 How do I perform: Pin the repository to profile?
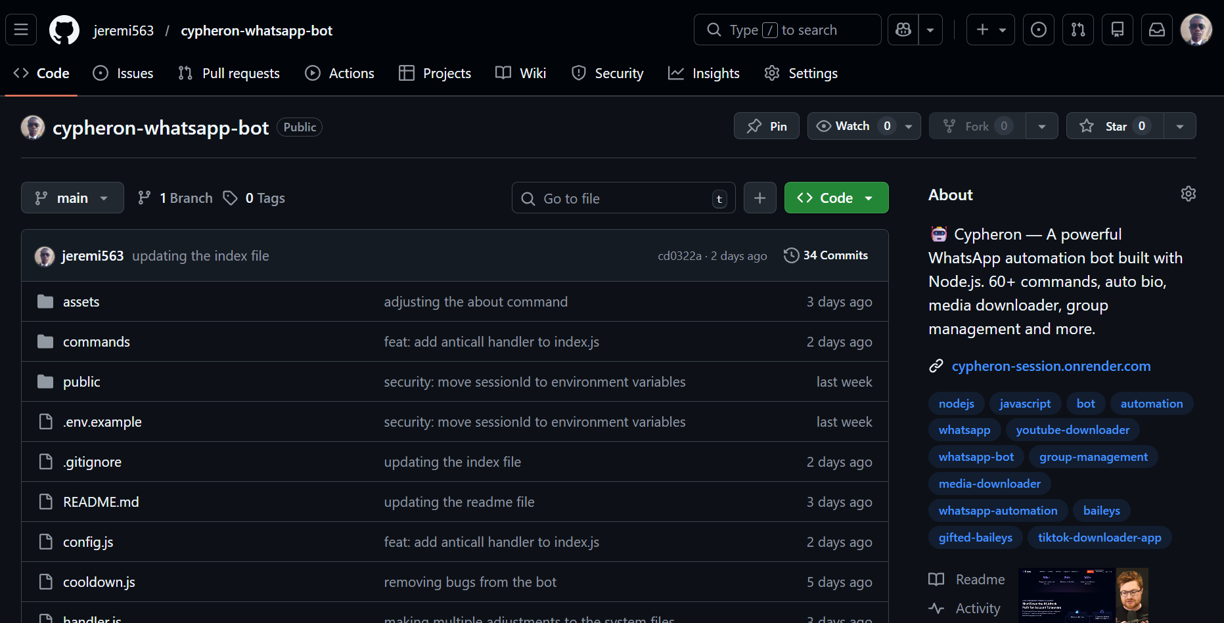pos(766,126)
